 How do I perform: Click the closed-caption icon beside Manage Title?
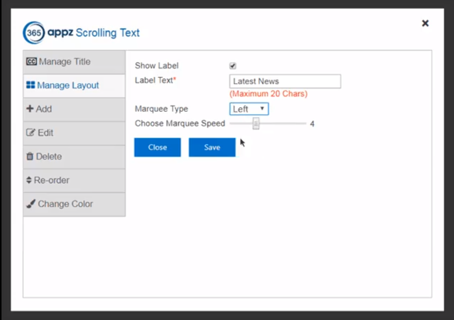coord(31,62)
